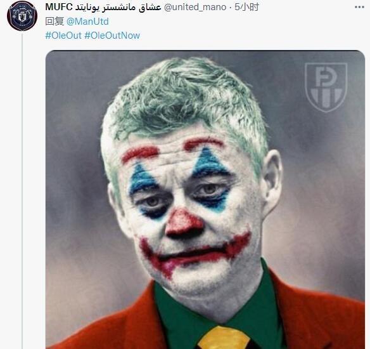
Task: Open the tweet's 5小时 timestamp
Action: (x=247, y=8)
